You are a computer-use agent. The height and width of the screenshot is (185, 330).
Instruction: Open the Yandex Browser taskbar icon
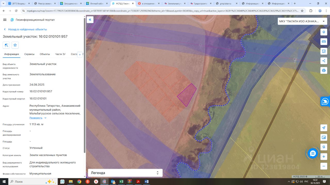tap(96, 182)
